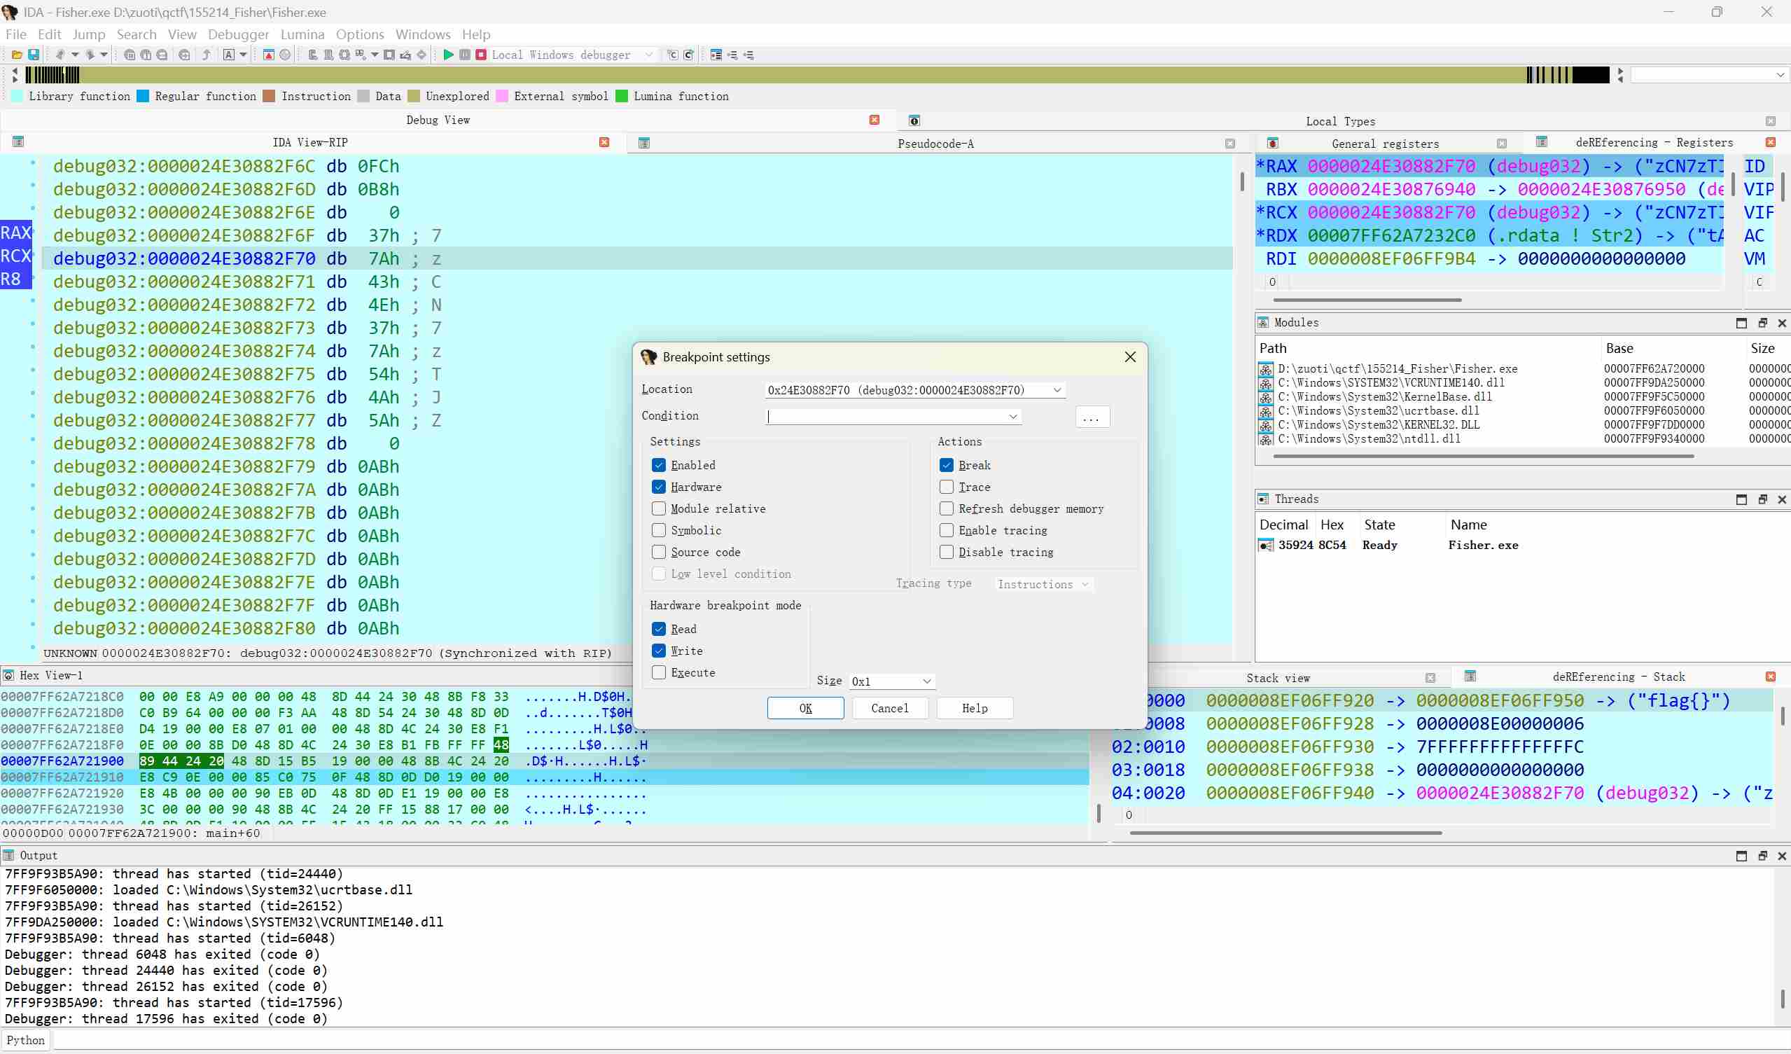Tick the Trace action checkbox
The width and height of the screenshot is (1791, 1054).
pyautogui.click(x=946, y=487)
